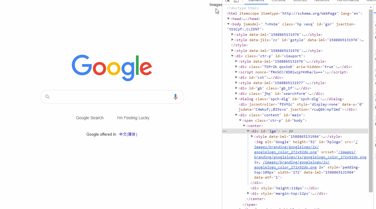Expand the style id="gstyle" node
Viewport: 376px width, 209px height.
pos(232,40)
